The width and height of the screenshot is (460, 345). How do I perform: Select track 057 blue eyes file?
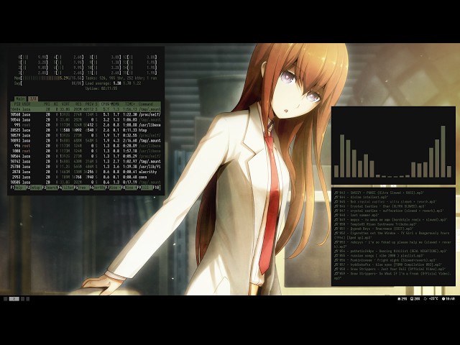(x=388, y=264)
